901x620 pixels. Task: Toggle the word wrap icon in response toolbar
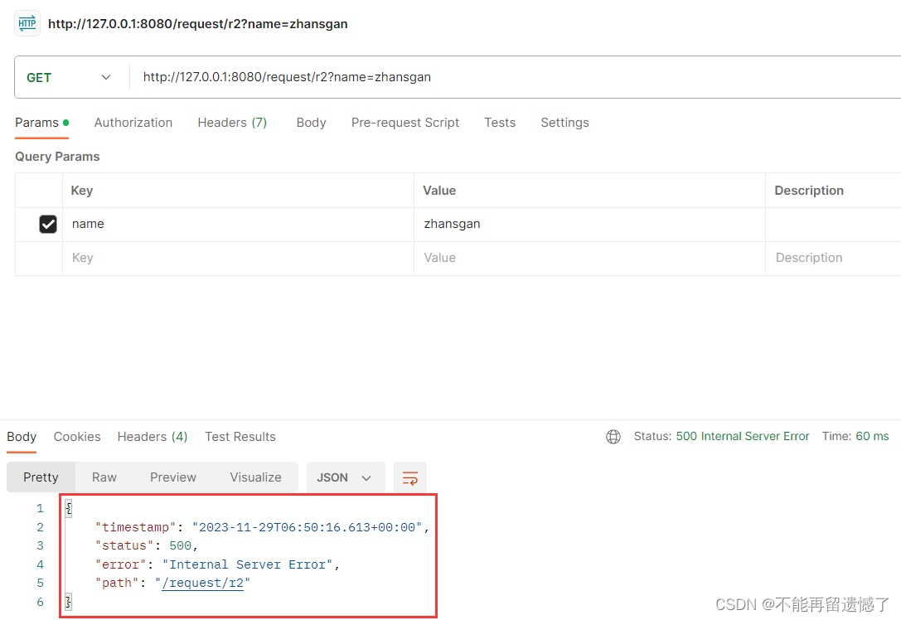(x=409, y=477)
